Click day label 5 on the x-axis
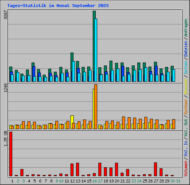 tap(35, 181)
